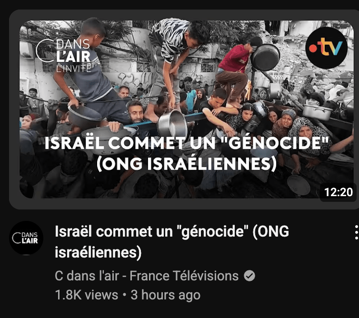The height and width of the screenshot is (318, 359).
Task: Open the Gaza food crowd video thumbnail
Action: [x=186, y=109]
